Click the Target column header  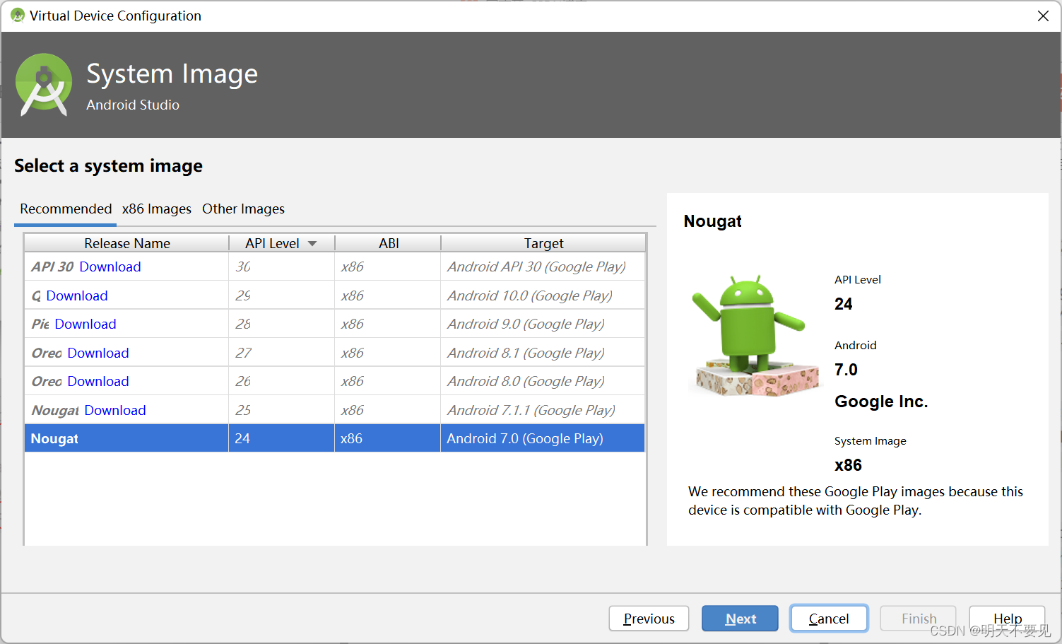[543, 243]
